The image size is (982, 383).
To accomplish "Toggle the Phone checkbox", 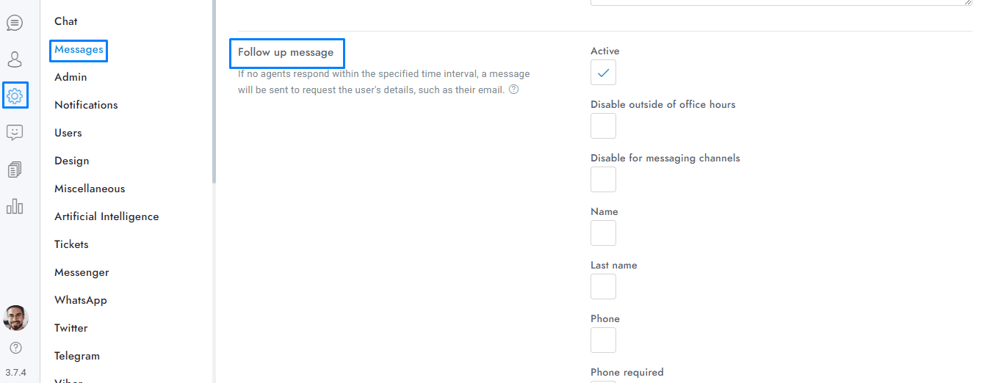I will (x=603, y=340).
